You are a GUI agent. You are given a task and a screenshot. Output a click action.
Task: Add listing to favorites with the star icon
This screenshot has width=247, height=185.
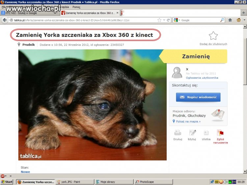[x=213, y=36]
